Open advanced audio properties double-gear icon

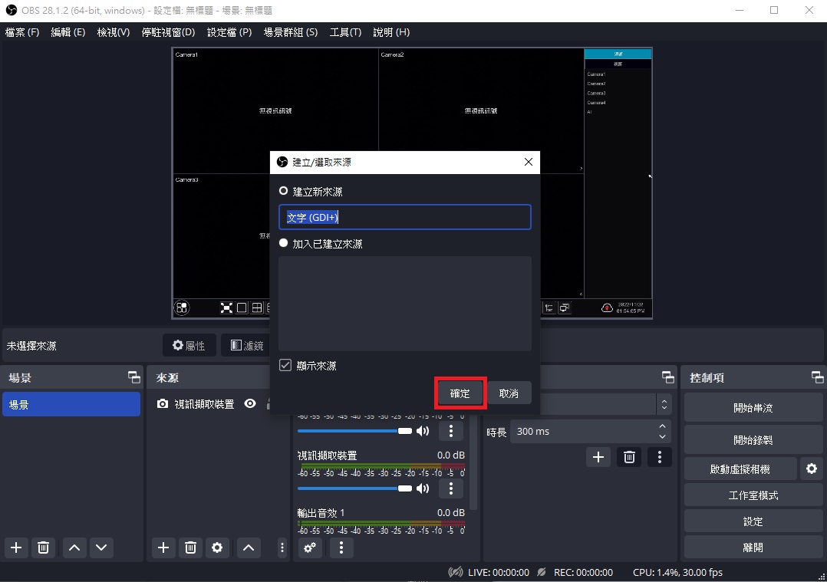(x=310, y=547)
